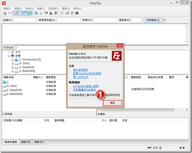192x153 pixels.
Task: Collapse the 本機 tree node
Action: (x=9, y=56)
